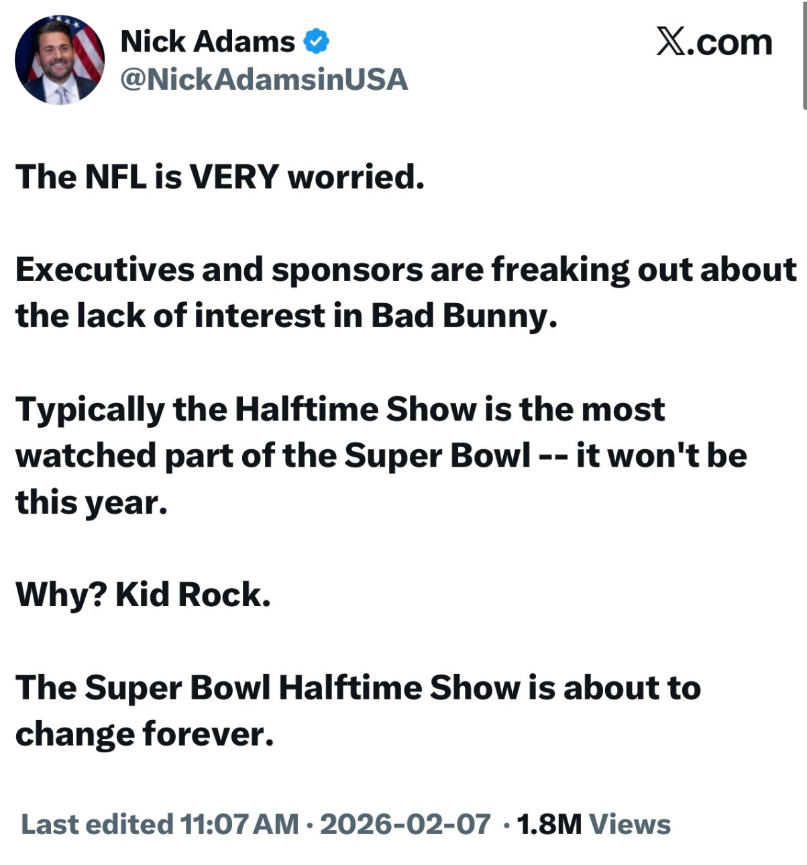Click the "this year." text line
This screenshot has width=807, height=865.
91,502
